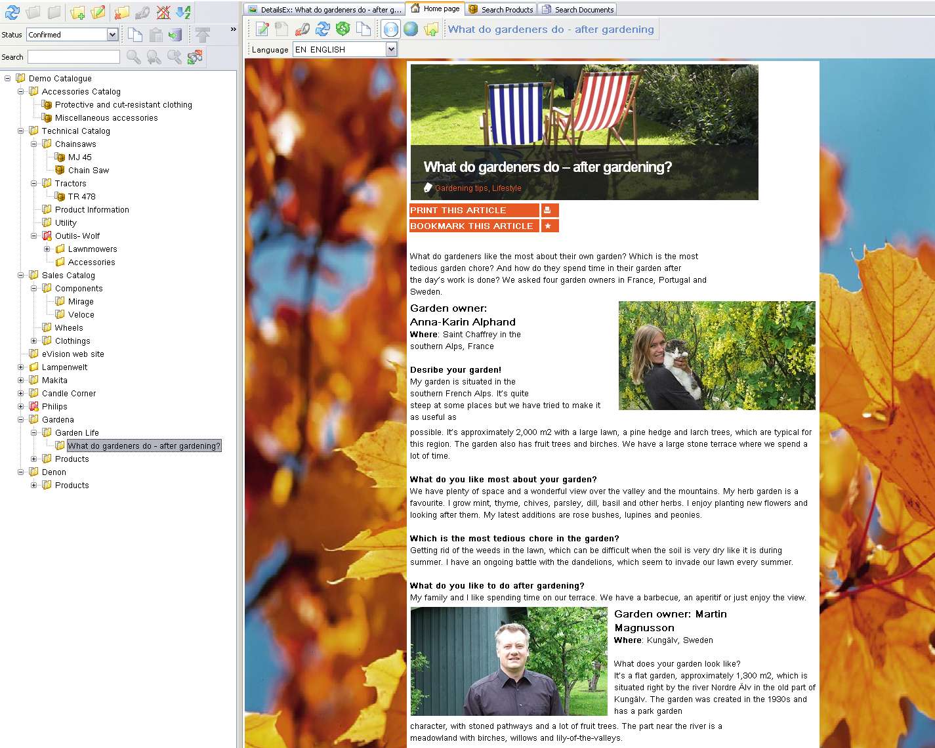The width and height of the screenshot is (935, 748).
Task: Select the Chain Saw tree item
Action: (88, 171)
